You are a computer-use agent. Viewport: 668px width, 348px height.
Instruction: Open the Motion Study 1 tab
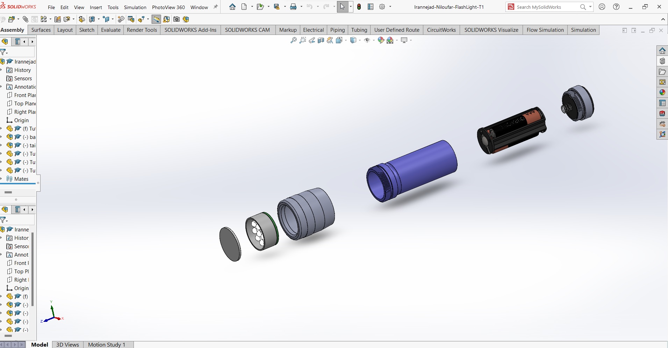106,345
